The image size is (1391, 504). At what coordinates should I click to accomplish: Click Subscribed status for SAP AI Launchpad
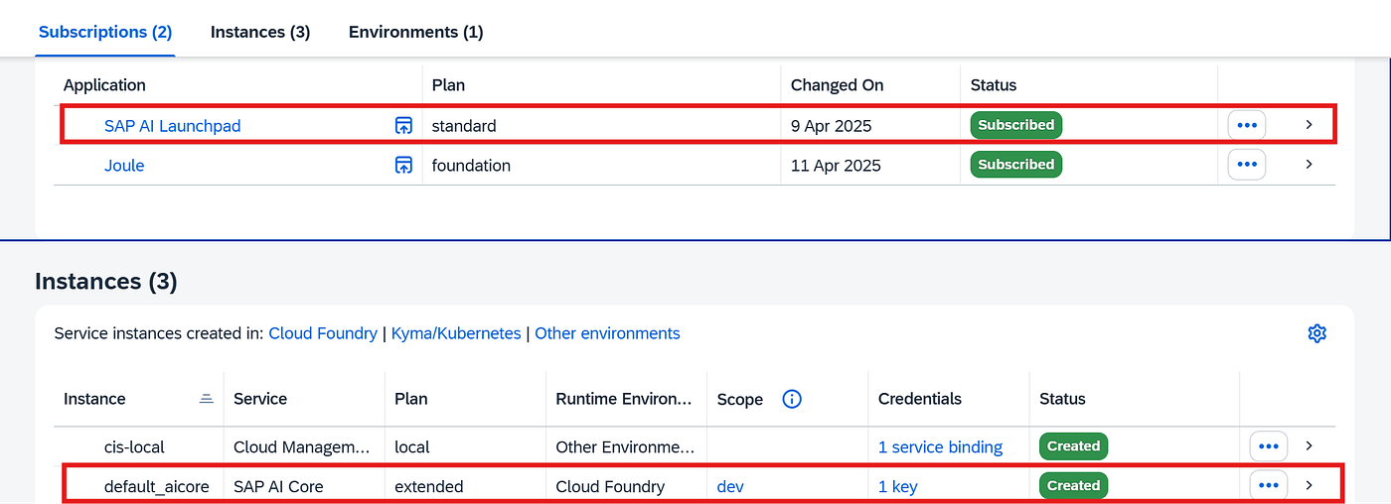point(1016,125)
